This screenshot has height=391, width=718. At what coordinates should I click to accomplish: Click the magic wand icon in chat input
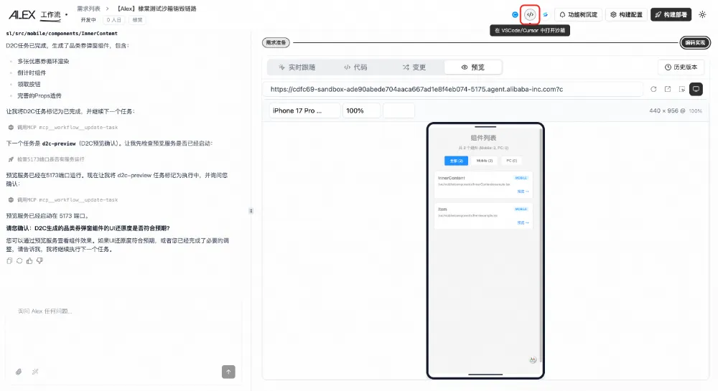[34, 372]
